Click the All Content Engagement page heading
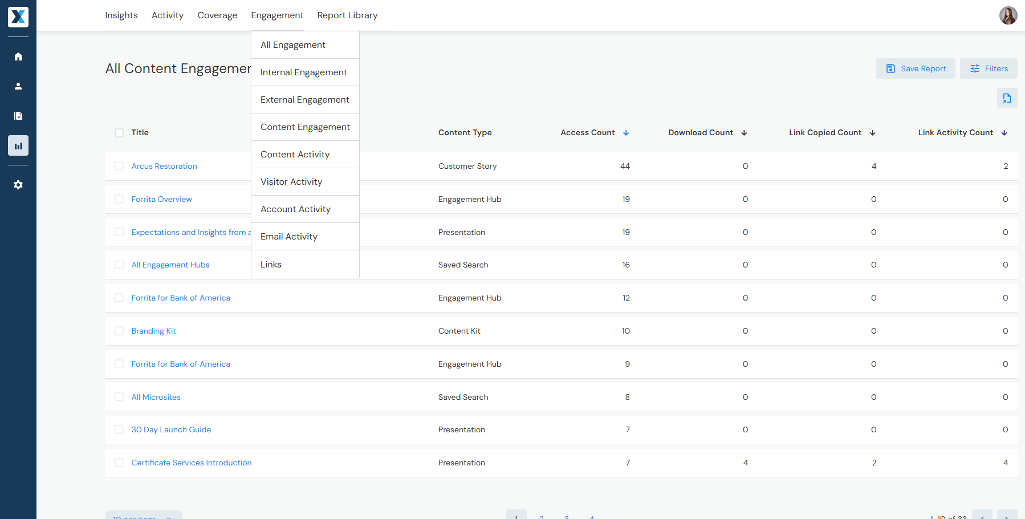Image resolution: width=1025 pixels, height=519 pixels. click(178, 68)
